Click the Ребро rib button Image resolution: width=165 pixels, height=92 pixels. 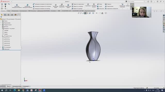coord(100,4)
